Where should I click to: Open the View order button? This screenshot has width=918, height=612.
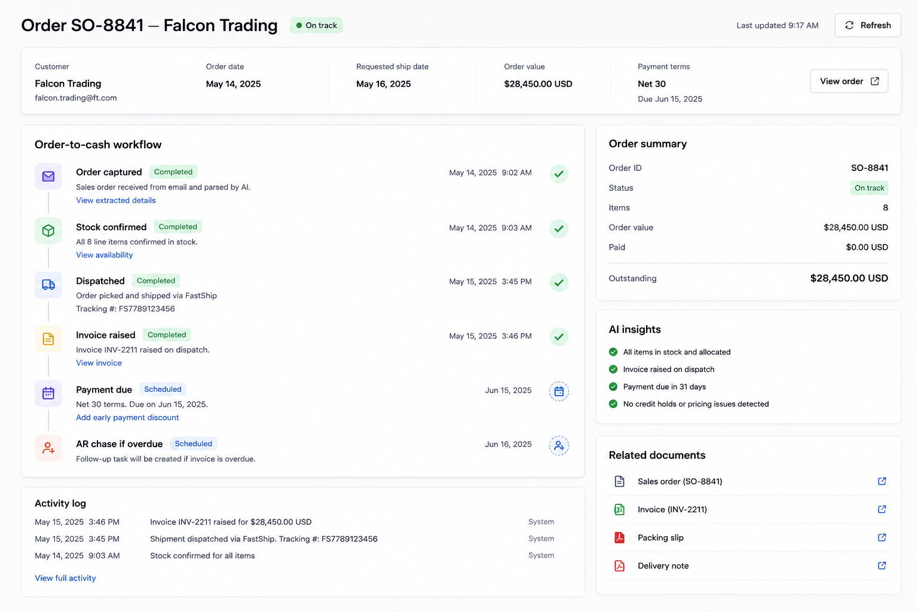(849, 81)
